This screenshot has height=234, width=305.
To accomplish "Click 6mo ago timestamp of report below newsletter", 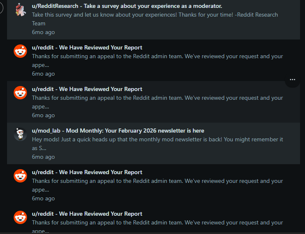I will (x=44, y=198).
